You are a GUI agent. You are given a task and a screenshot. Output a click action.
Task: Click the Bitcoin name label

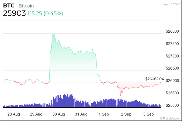click(x=26, y=6)
